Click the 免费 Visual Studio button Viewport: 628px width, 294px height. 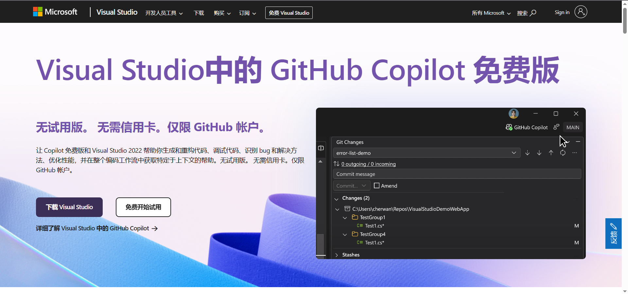coord(289,13)
